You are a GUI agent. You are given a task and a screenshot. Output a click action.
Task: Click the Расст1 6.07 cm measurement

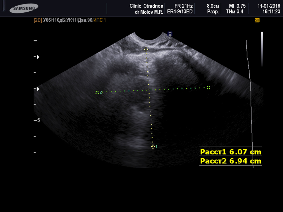231,152
